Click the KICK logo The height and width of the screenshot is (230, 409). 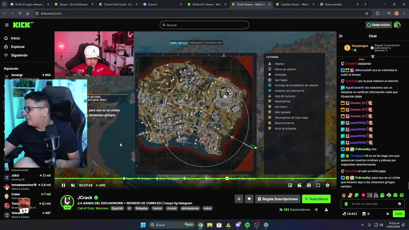click(x=23, y=25)
